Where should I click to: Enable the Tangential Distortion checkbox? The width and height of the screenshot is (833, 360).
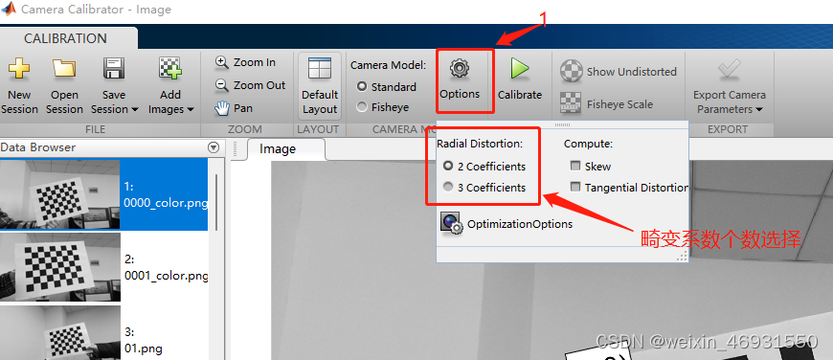click(574, 187)
